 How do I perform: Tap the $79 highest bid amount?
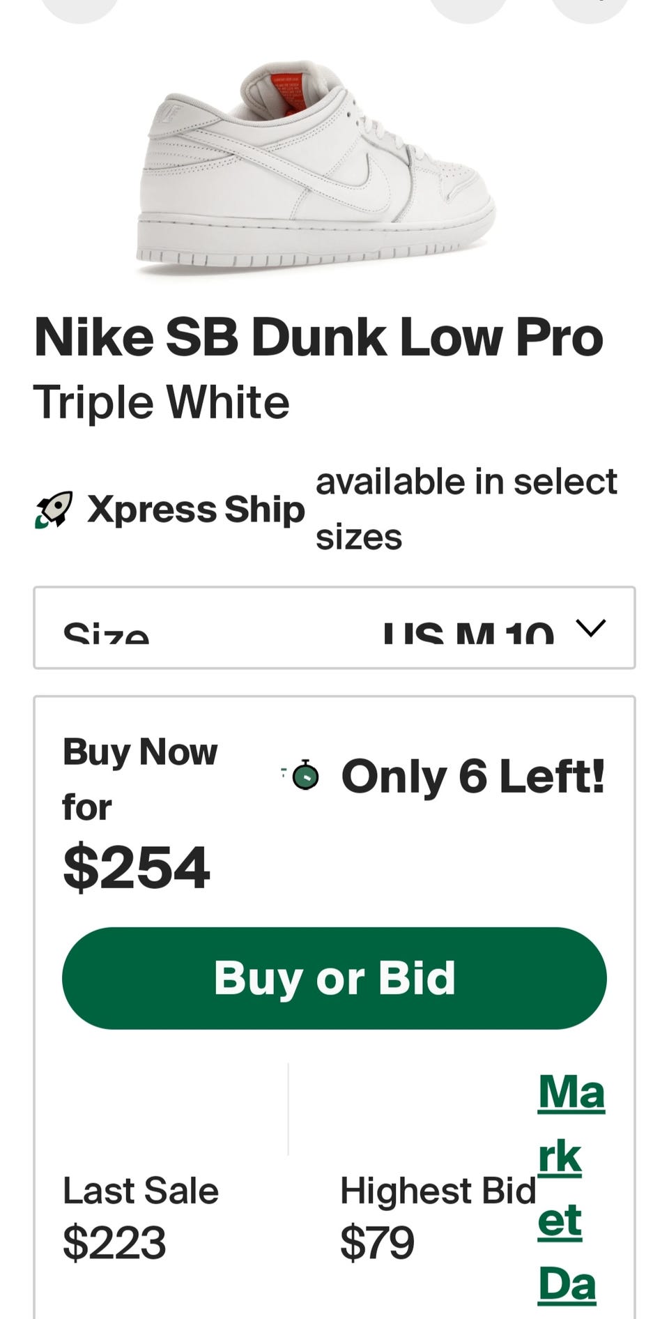(377, 1242)
